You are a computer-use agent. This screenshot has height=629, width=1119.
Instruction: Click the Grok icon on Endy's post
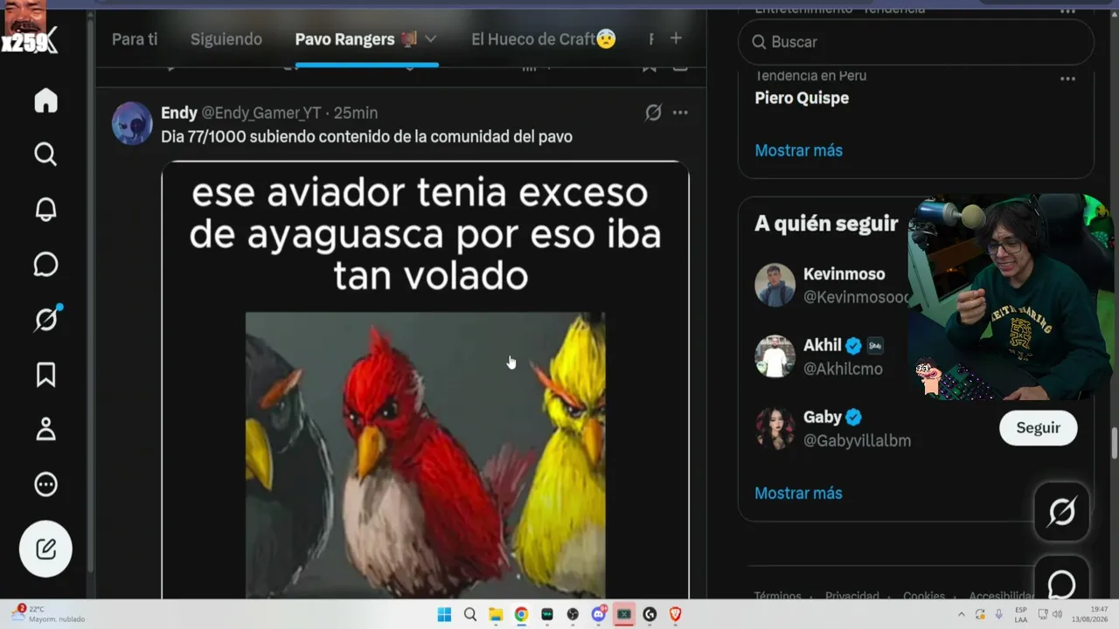click(x=653, y=113)
